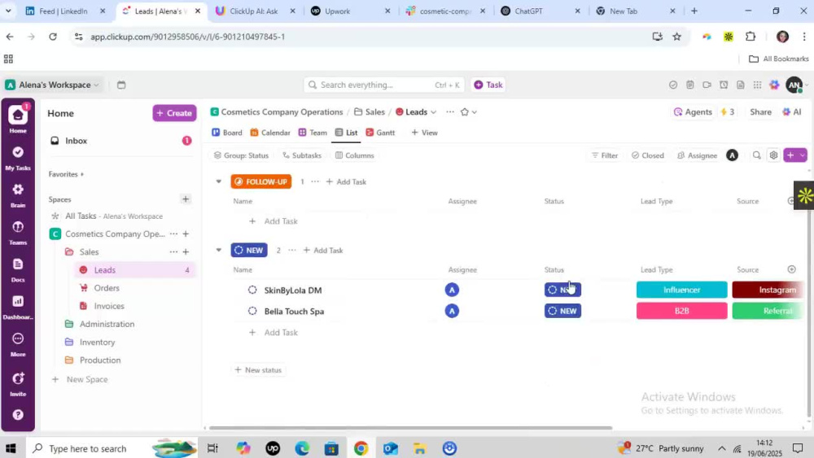Open the Columns chooser

(x=355, y=155)
